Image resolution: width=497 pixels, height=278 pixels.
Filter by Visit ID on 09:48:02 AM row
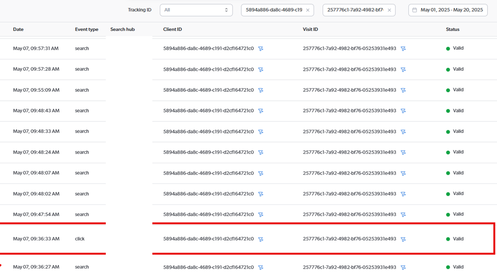pos(403,194)
